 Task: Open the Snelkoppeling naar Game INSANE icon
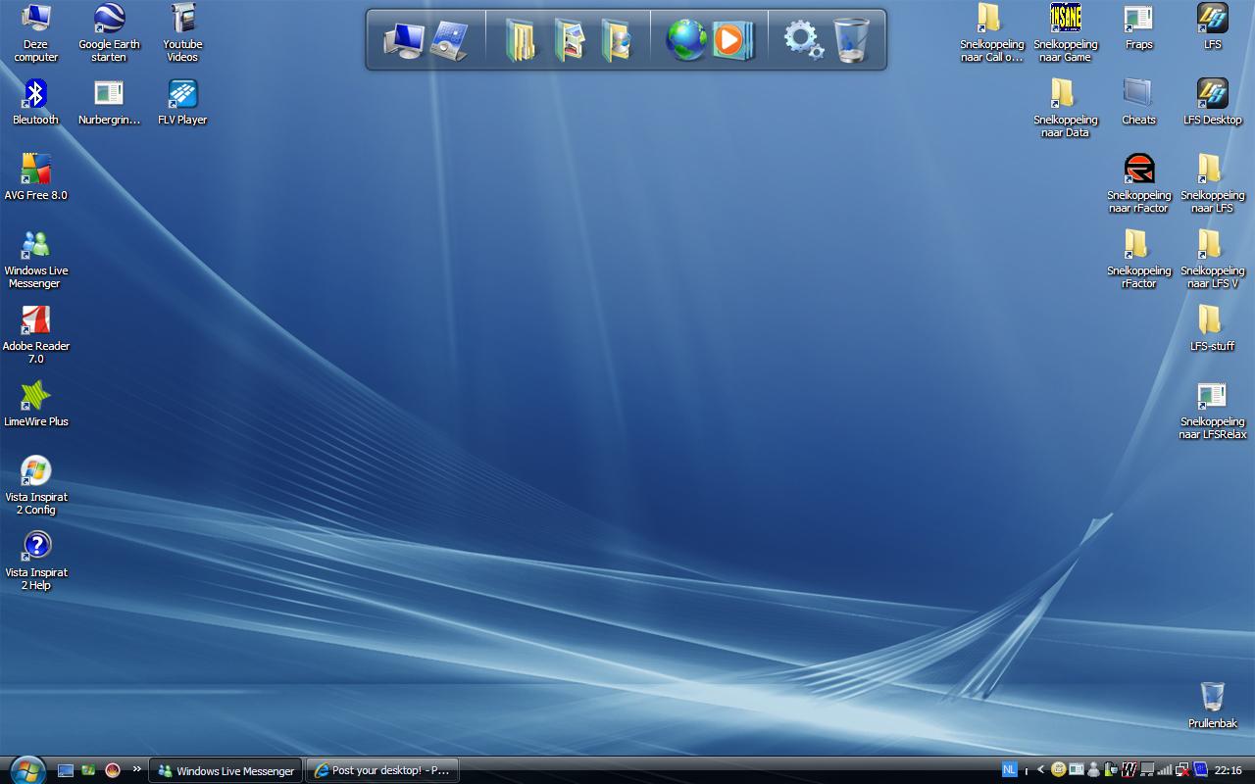coord(1066,33)
